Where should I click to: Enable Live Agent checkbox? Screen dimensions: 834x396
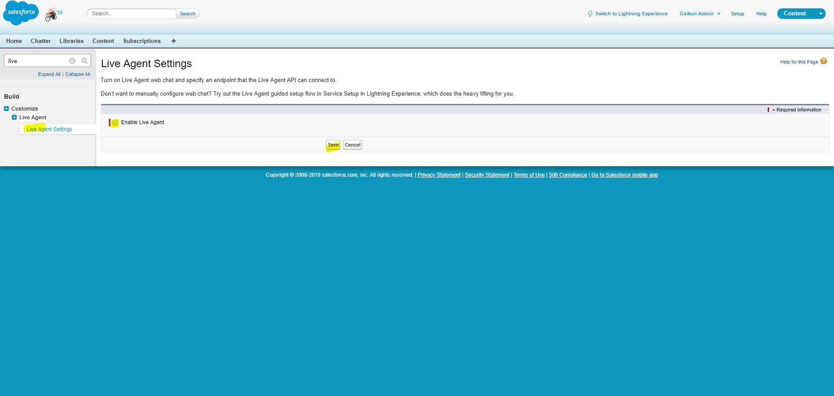coord(115,122)
